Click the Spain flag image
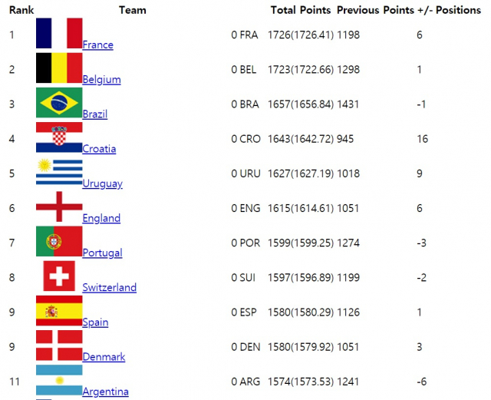The height and width of the screenshot is (400, 491). pyautogui.click(x=59, y=311)
